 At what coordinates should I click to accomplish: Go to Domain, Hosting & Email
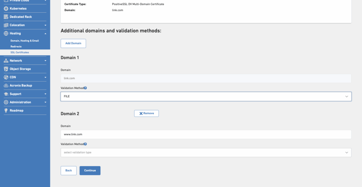point(24,41)
